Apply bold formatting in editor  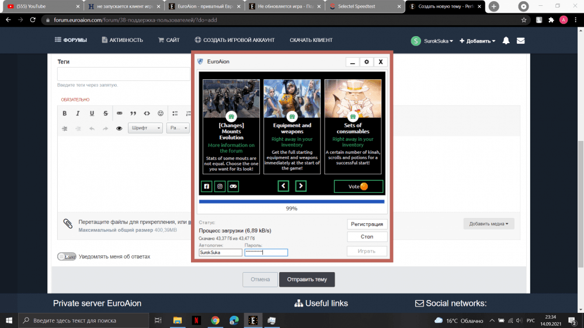[64, 113]
